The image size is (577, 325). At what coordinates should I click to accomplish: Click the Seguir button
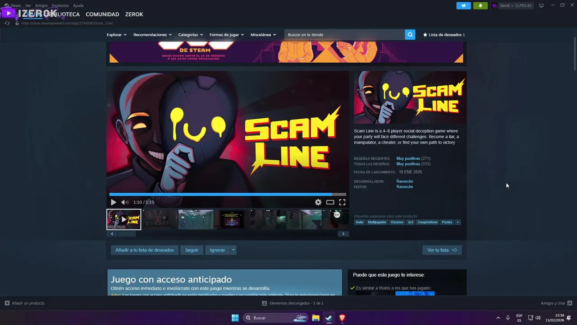point(192,250)
